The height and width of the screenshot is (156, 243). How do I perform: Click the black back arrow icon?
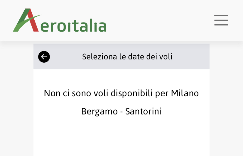(44, 57)
